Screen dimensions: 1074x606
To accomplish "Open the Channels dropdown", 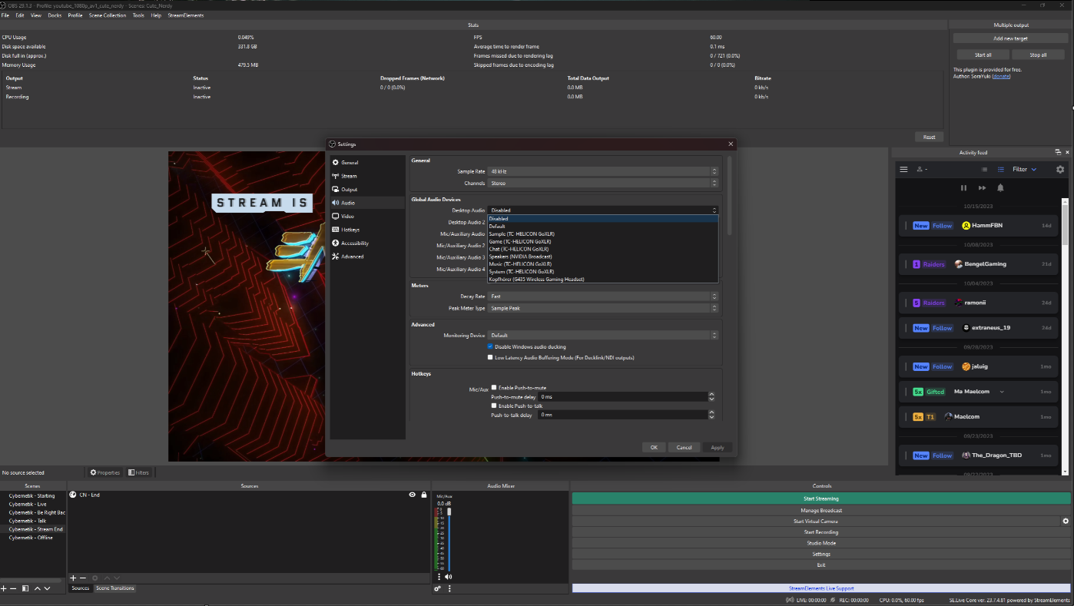I will [603, 184].
